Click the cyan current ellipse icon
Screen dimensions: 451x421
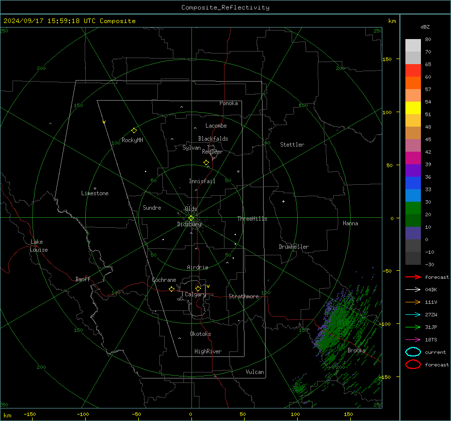[413, 352]
